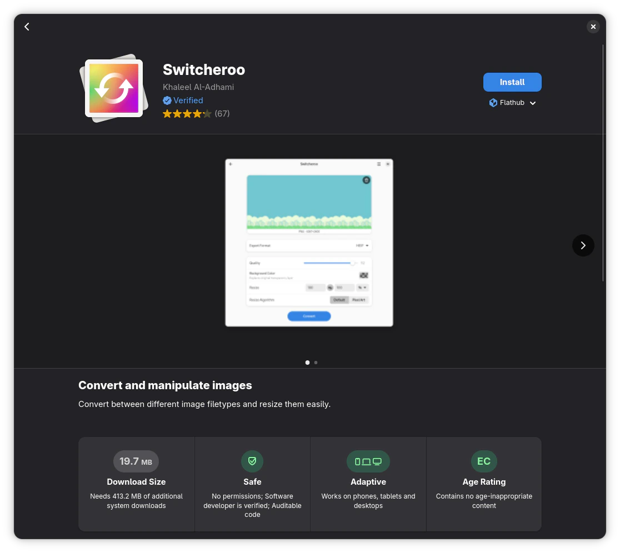
Task: Select the first carousel page dot
Action: (x=307, y=363)
